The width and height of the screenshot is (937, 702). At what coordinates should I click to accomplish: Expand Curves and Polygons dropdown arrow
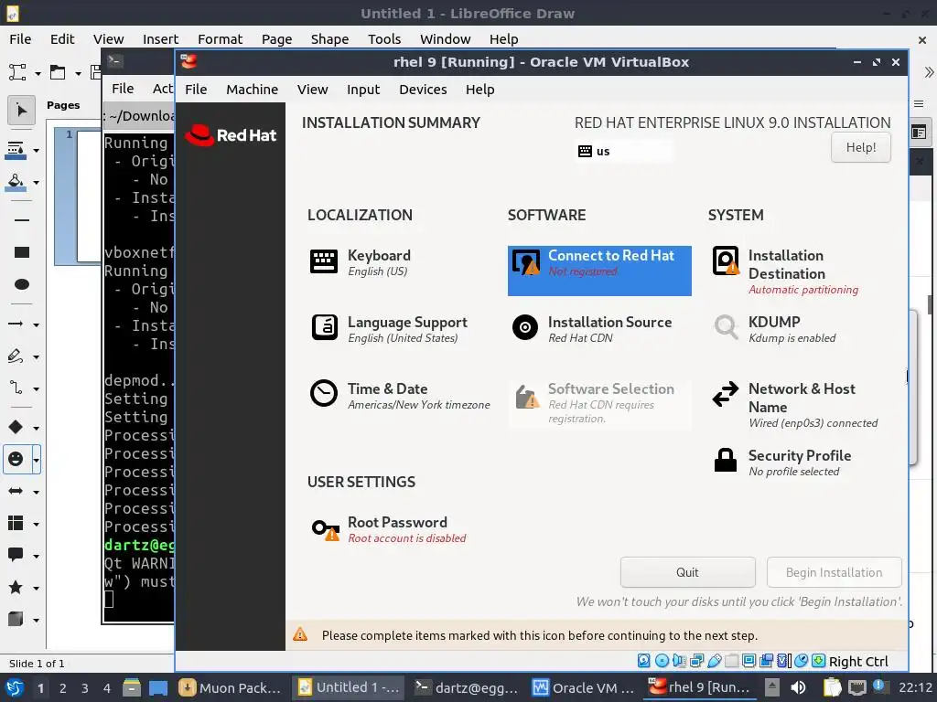click(x=36, y=357)
